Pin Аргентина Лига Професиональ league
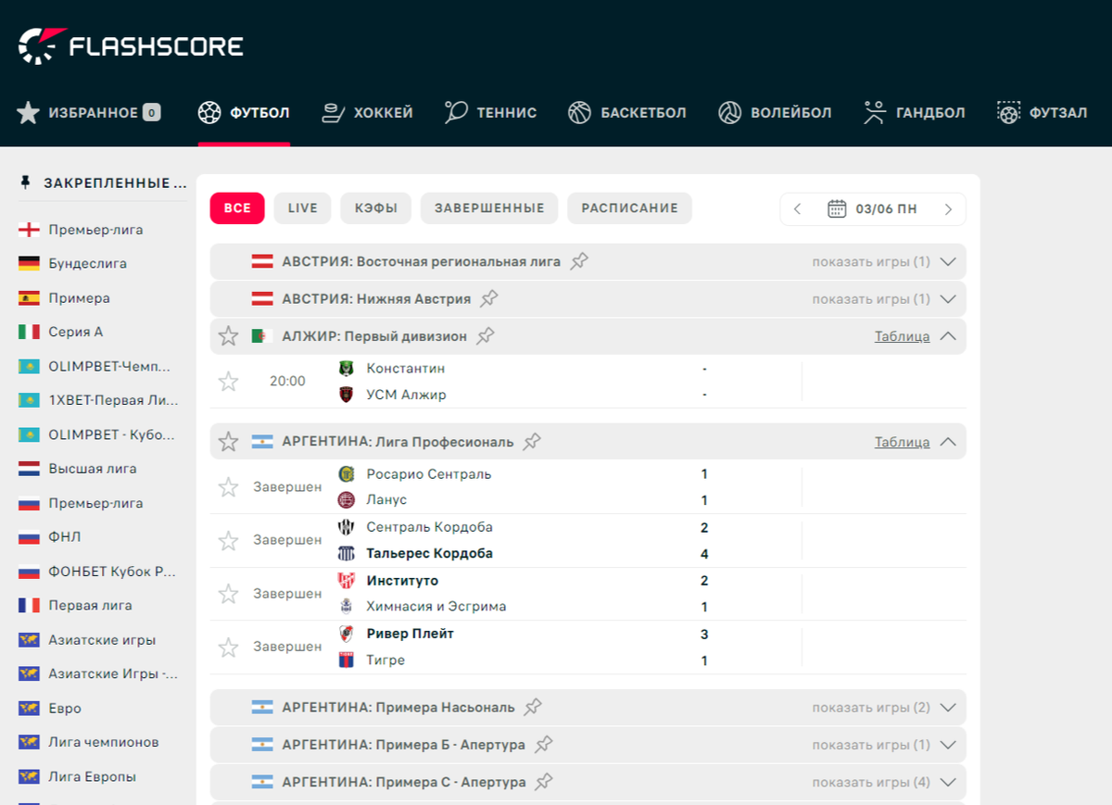The image size is (1112, 805). click(x=531, y=442)
